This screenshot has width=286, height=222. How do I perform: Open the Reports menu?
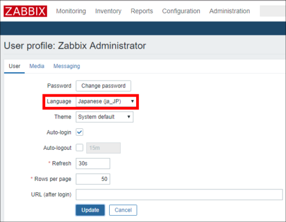(x=142, y=11)
